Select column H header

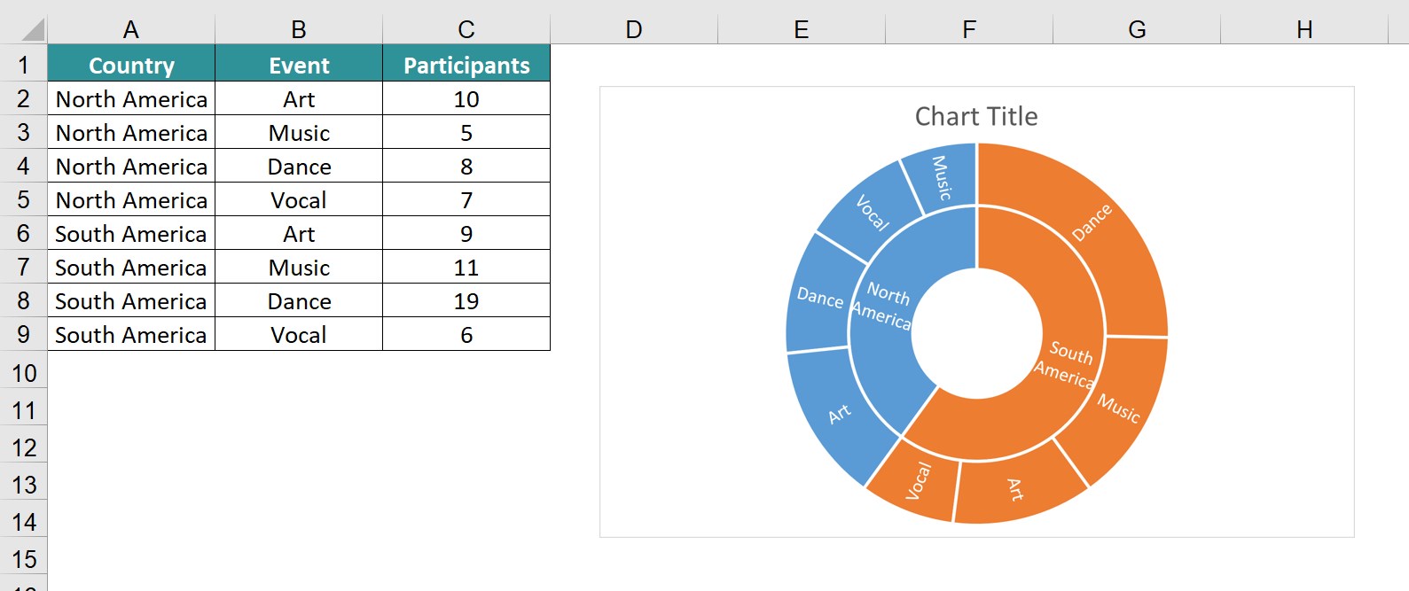tap(1304, 29)
